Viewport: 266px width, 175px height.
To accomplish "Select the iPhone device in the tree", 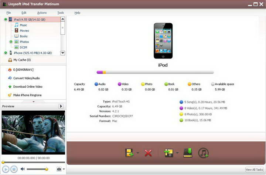I will tap(33, 53).
